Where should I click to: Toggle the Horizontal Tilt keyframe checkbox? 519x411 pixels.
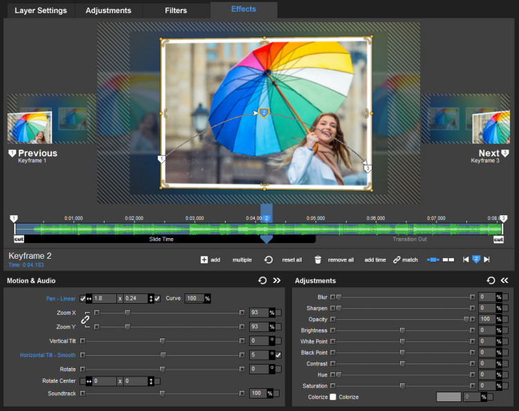tap(278, 355)
